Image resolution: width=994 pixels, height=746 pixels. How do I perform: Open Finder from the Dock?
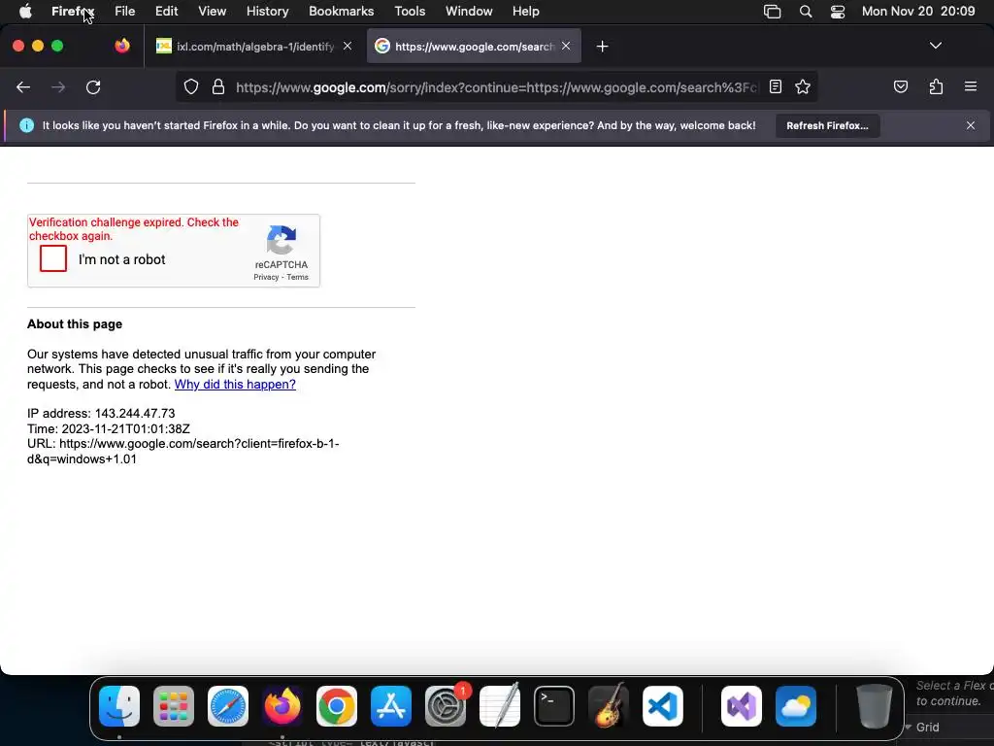[x=119, y=706]
